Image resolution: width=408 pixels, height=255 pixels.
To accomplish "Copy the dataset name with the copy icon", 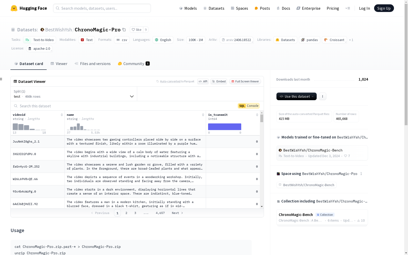I will (124, 30).
